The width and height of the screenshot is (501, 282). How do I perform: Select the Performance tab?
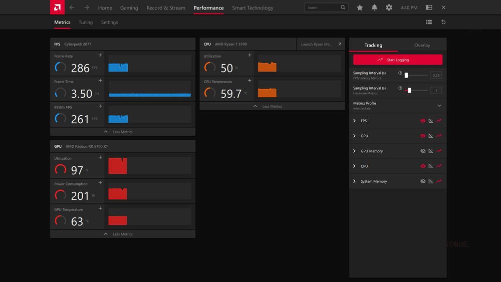click(208, 8)
